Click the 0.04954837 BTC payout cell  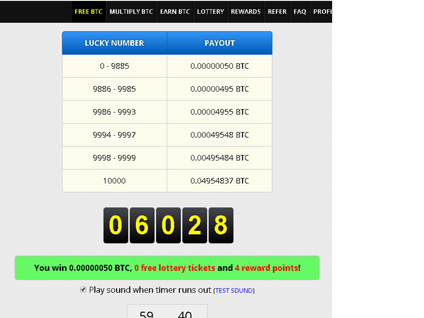[220, 181]
